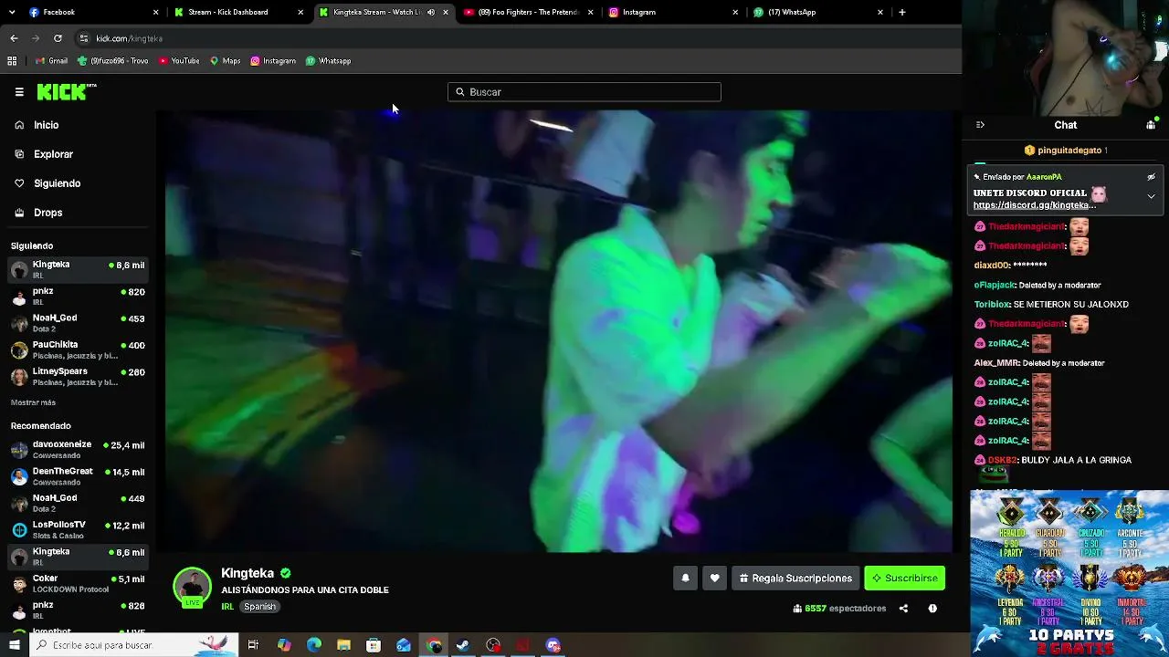The height and width of the screenshot is (657, 1169).
Task: Open the Windows Start menu
Action: coord(14,645)
